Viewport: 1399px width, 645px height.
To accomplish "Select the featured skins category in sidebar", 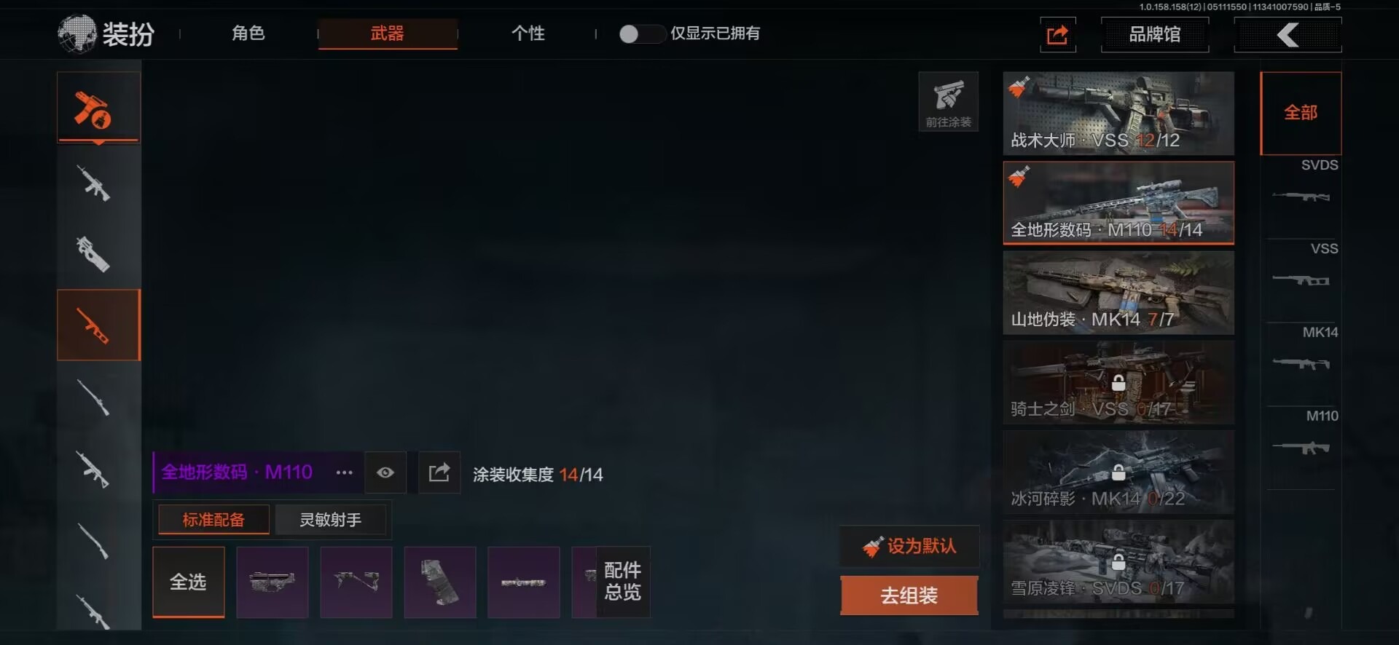I will click(98, 108).
